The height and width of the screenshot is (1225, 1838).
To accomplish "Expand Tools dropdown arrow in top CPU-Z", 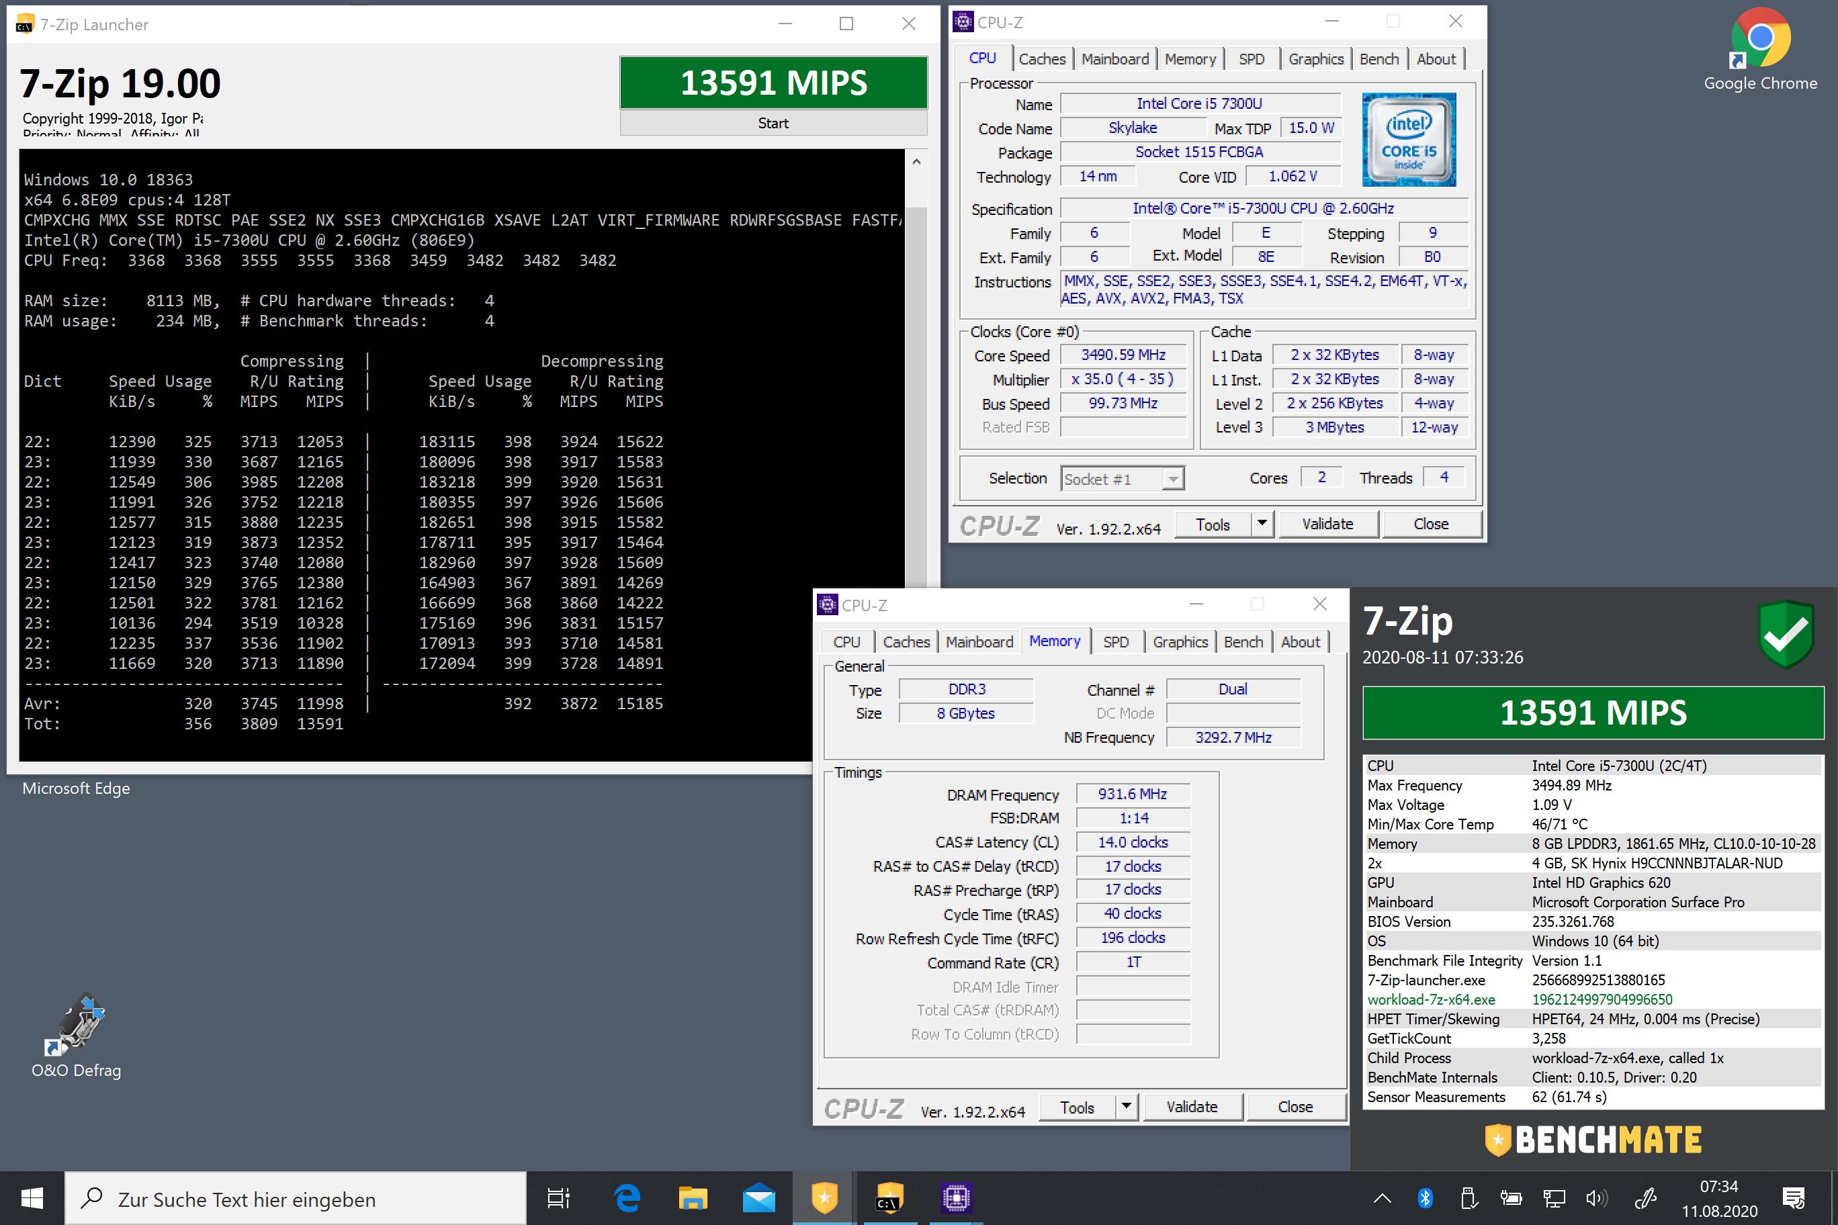I will 1262,525.
